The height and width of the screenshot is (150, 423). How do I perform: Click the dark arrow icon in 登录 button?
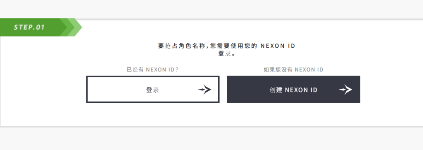pos(205,89)
